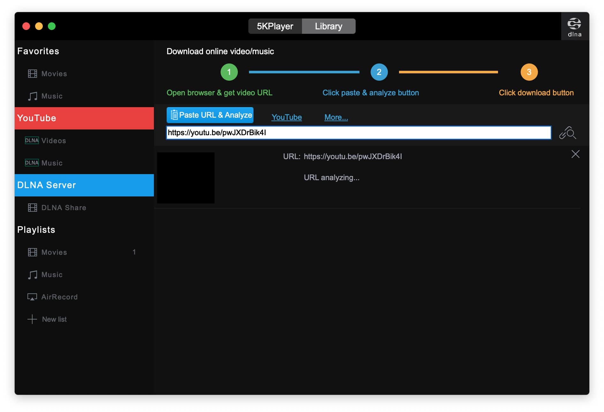This screenshot has height=412, width=604.
Task: Click the plus icon for New list
Action: click(32, 319)
